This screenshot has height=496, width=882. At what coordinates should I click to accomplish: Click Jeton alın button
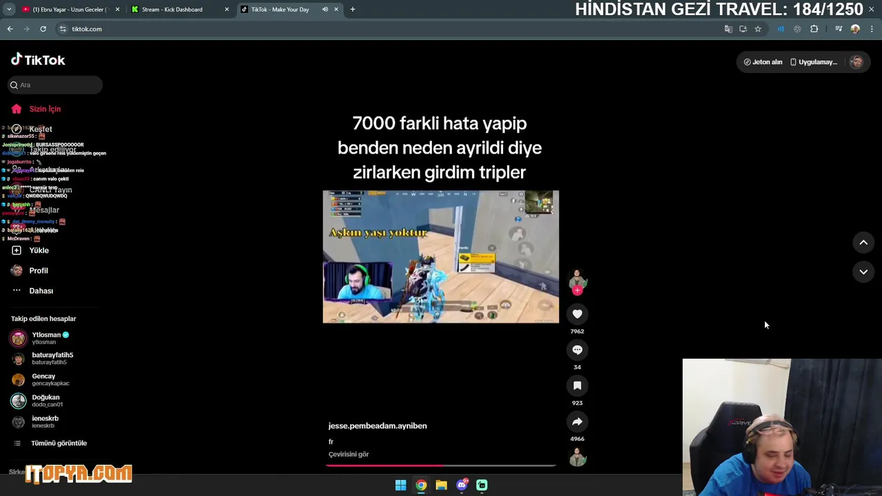[763, 62]
